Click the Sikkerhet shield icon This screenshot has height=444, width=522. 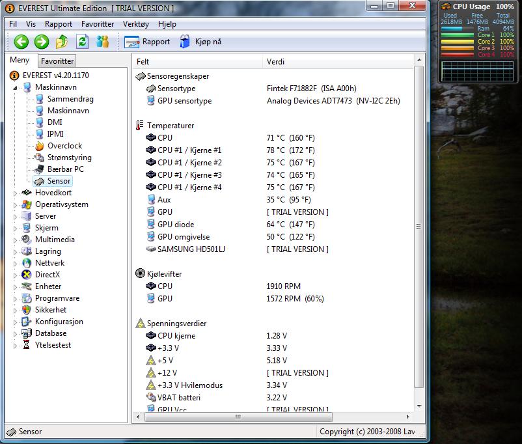(26, 310)
